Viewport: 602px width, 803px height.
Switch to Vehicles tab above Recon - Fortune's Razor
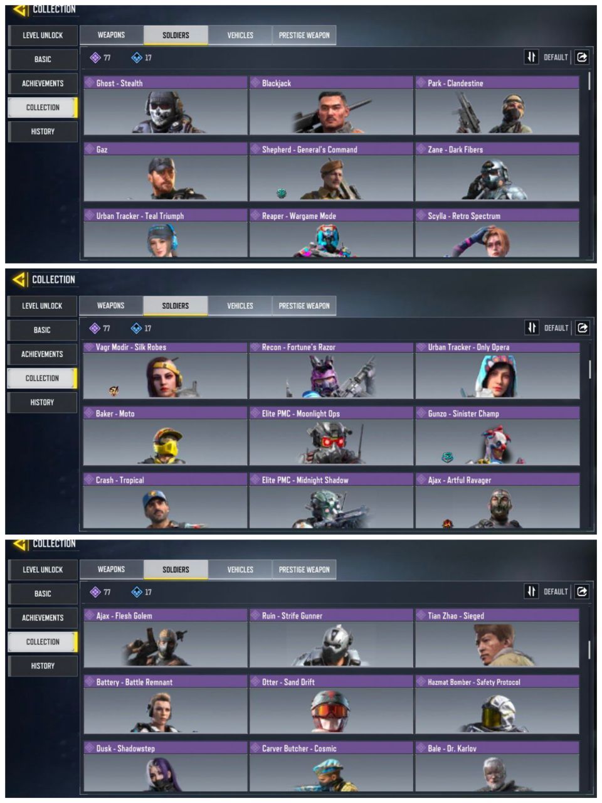(x=240, y=306)
